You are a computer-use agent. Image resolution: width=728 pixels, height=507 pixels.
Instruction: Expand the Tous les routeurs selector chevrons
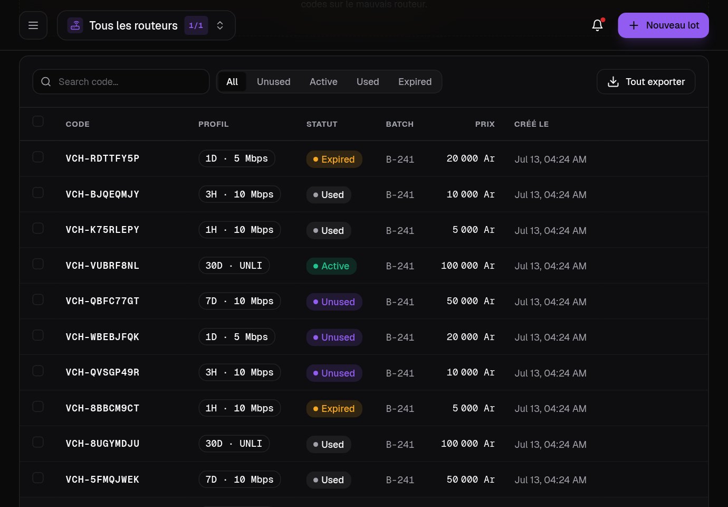pos(220,25)
